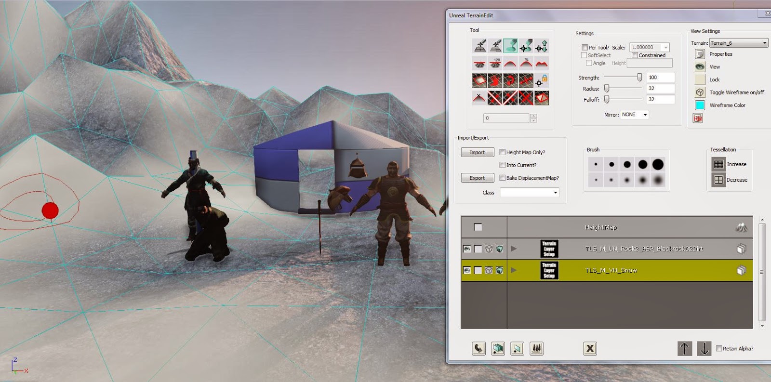Select the curve with X marker tool
The height and width of the screenshot is (382, 771).
(479, 98)
